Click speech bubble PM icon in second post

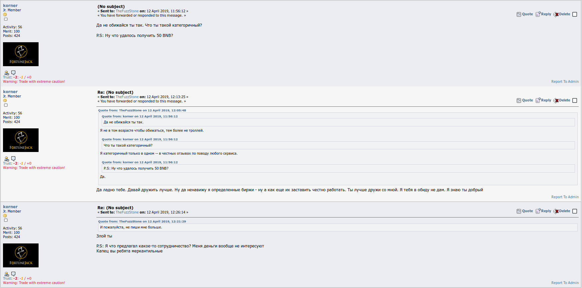13,159
